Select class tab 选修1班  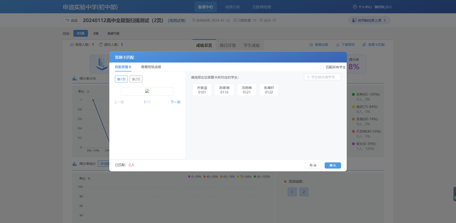pyautogui.click(x=113, y=34)
